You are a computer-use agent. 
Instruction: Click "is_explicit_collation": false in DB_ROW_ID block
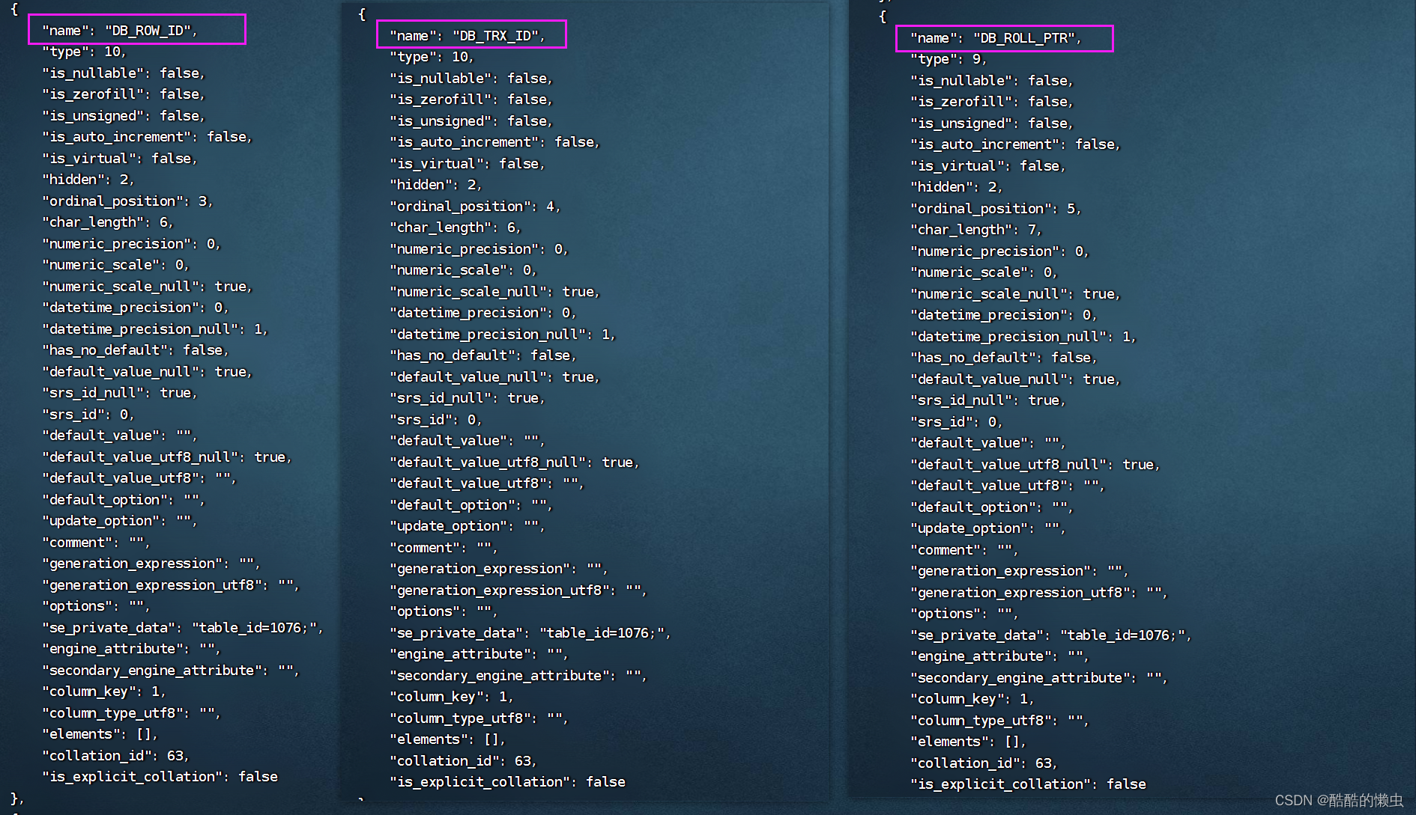click(x=160, y=777)
